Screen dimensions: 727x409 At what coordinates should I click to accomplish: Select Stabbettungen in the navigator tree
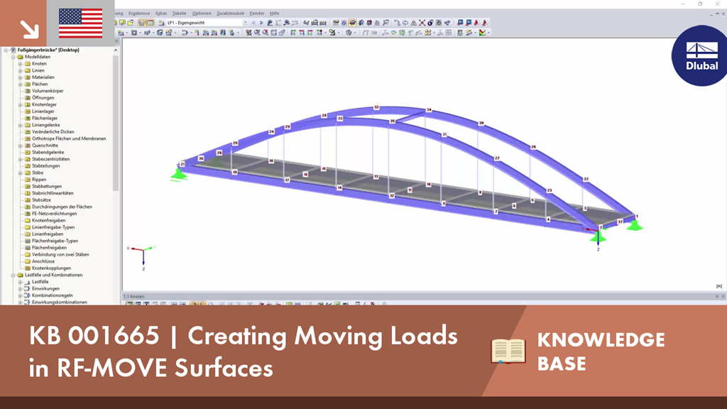coord(46,187)
